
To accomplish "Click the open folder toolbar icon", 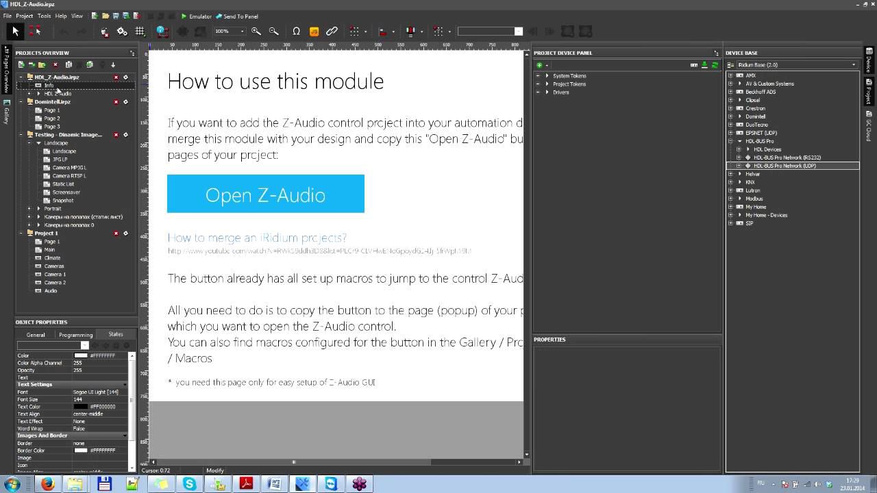I will pos(106,16).
